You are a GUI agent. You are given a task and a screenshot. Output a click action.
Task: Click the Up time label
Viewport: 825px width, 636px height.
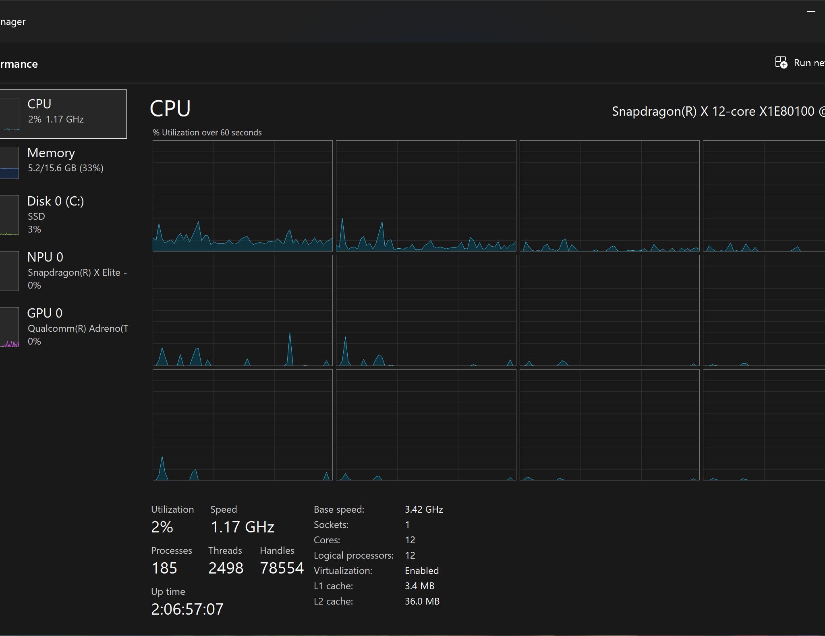tap(168, 592)
